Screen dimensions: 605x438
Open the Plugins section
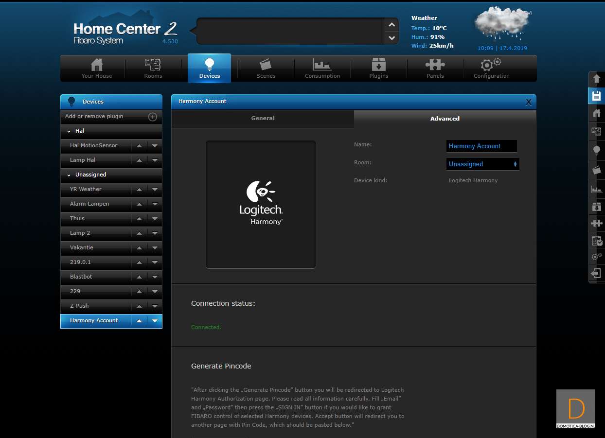point(378,68)
